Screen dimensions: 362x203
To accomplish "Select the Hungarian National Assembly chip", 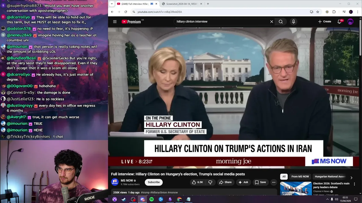I will pos(330,176).
